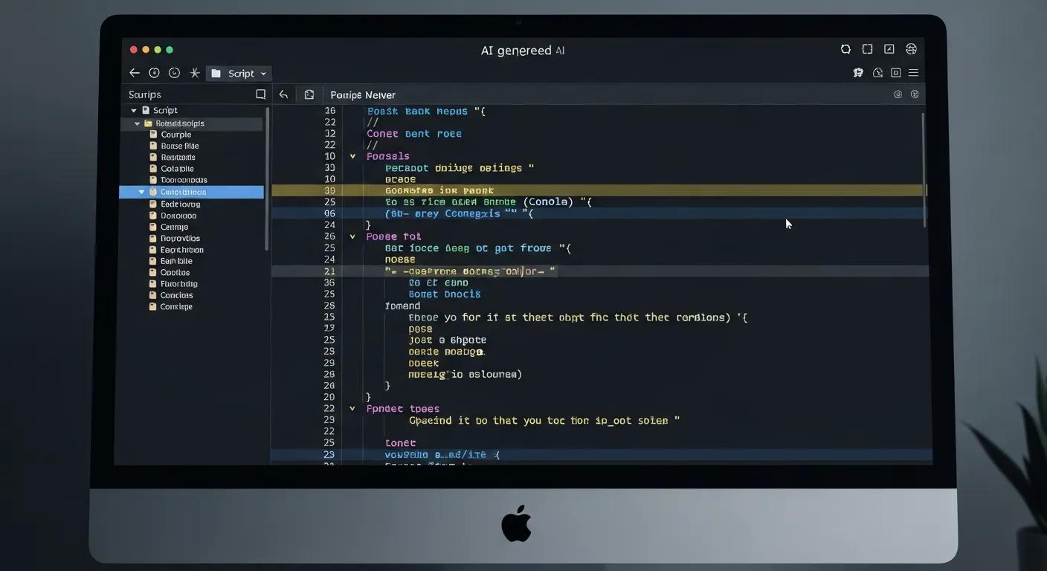Click the selection-brackets icon in the title bar
The width and height of the screenshot is (1047, 571).
(867, 48)
